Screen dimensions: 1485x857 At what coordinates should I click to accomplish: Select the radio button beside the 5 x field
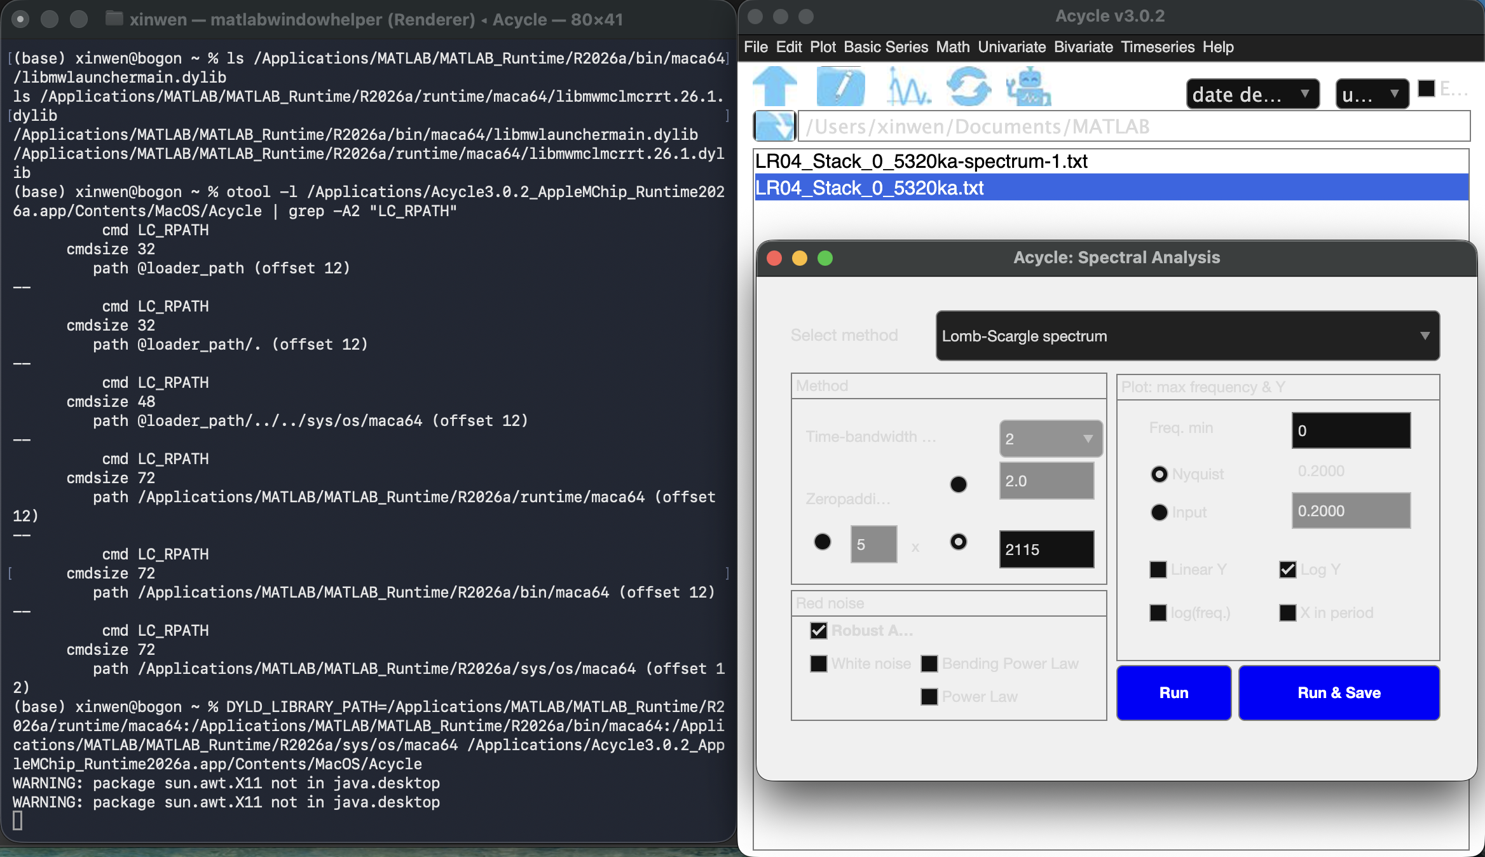[x=823, y=542]
